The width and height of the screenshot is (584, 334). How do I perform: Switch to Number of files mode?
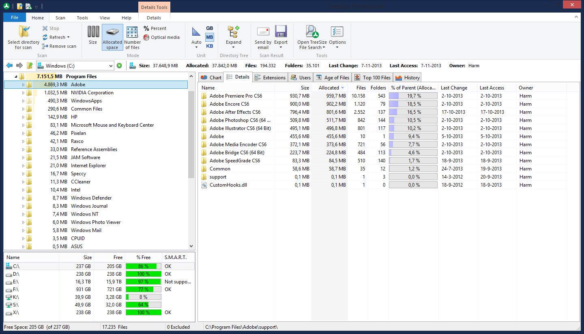(x=133, y=37)
